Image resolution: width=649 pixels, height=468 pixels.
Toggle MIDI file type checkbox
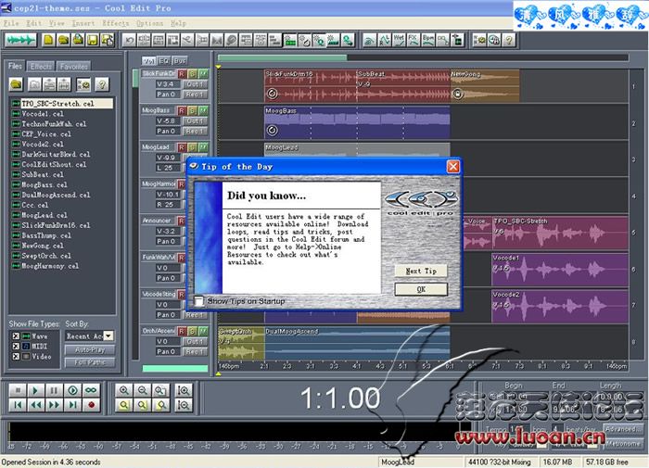[x=16, y=346]
